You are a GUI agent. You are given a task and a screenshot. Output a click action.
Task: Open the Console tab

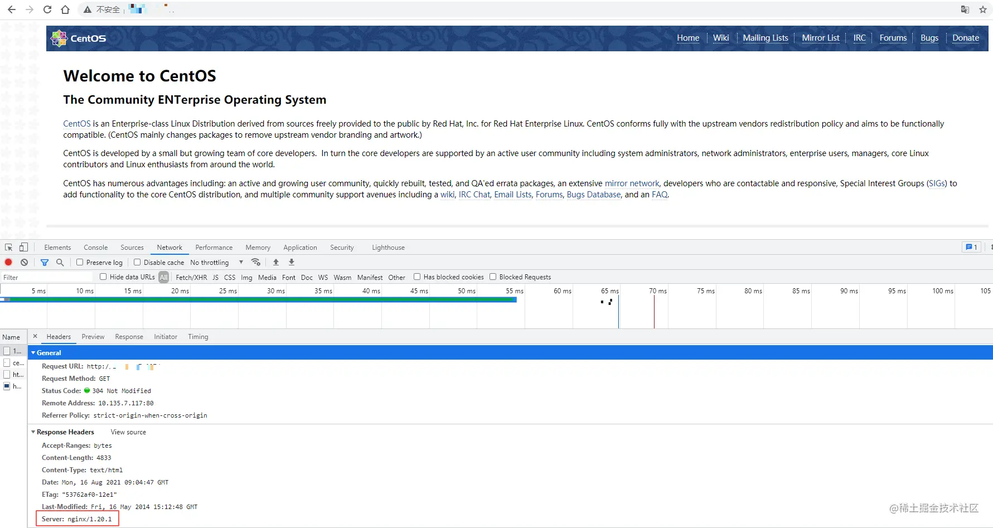96,247
